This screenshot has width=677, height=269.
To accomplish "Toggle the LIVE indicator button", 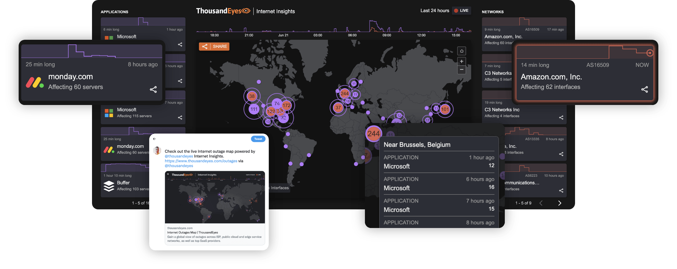I will (461, 11).
